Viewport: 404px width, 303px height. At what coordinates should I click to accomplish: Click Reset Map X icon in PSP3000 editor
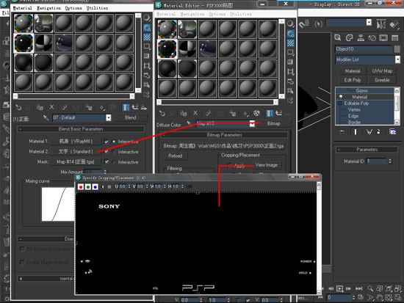(x=195, y=113)
